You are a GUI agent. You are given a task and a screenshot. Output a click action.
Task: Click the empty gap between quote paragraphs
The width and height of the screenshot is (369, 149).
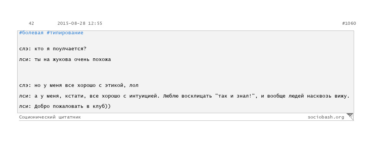185,73
